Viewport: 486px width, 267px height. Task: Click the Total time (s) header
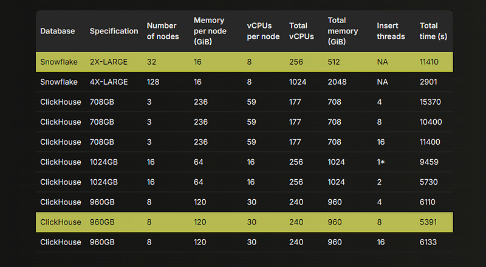pyautogui.click(x=433, y=31)
